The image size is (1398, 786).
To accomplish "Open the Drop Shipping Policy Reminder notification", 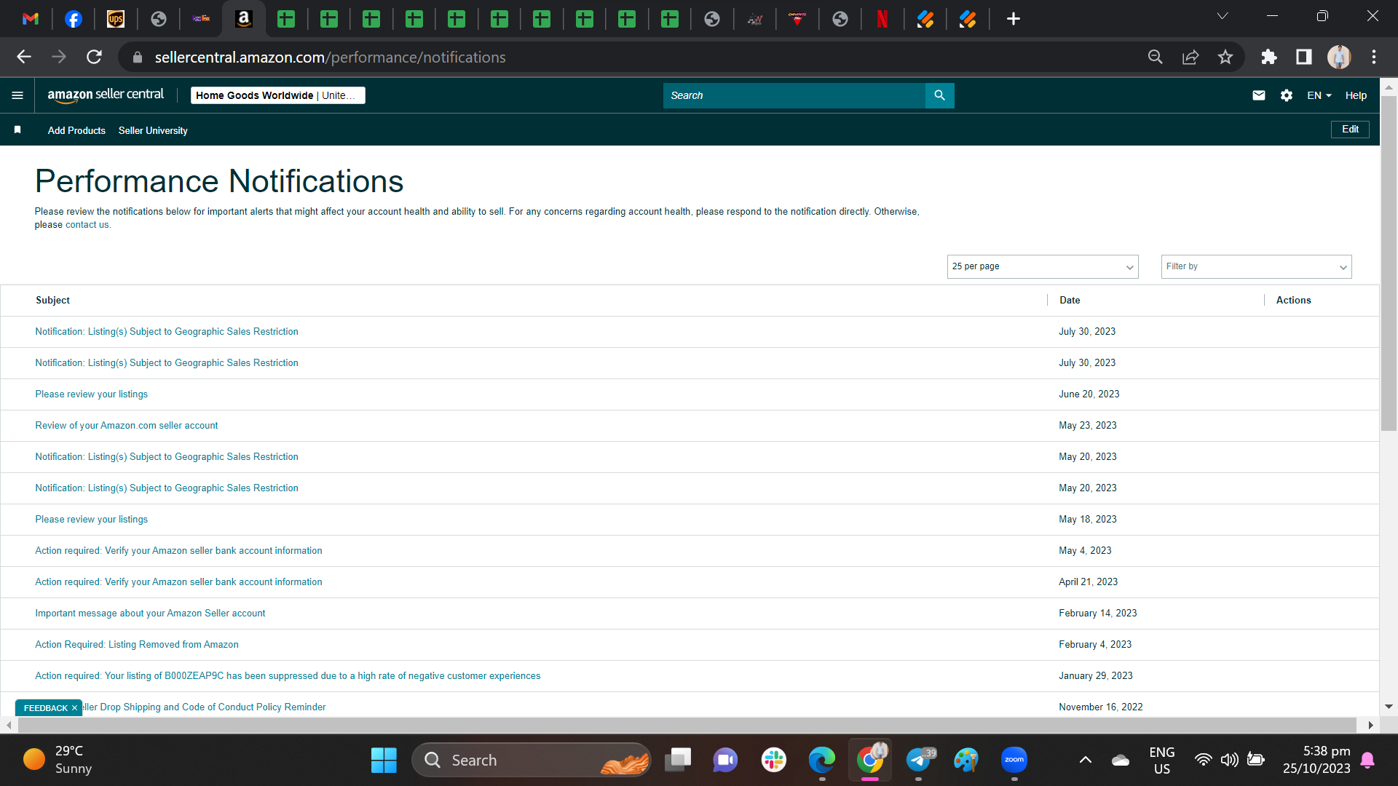I will [205, 707].
